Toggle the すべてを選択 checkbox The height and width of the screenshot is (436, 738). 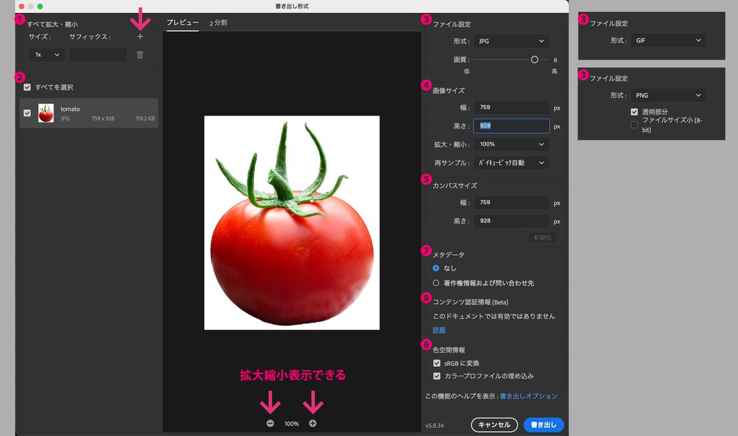[27, 87]
